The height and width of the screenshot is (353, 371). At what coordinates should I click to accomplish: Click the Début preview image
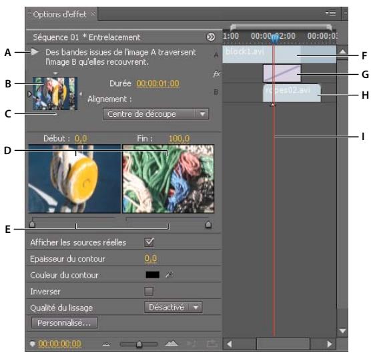coord(75,179)
